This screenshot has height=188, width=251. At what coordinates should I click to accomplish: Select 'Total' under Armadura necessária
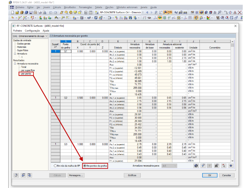tap(23, 67)
